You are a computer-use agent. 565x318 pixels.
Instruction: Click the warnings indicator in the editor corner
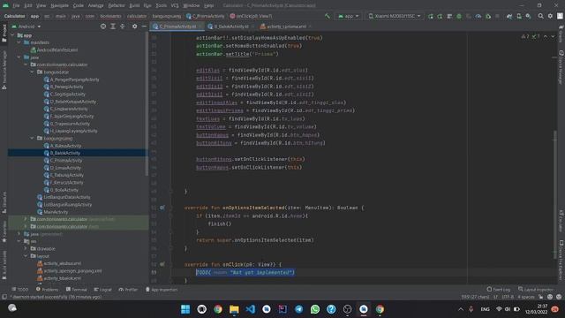[531, 37]
